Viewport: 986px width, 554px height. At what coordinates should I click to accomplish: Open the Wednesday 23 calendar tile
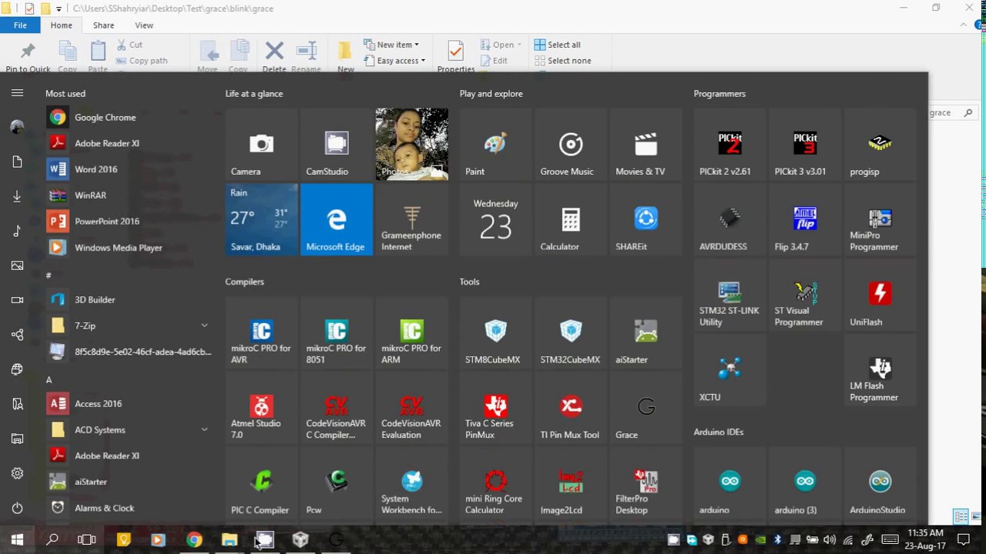[495, 219]
